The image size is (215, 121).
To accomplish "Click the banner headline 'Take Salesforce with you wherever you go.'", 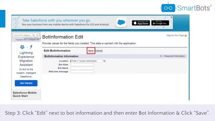I will (56, 20).
